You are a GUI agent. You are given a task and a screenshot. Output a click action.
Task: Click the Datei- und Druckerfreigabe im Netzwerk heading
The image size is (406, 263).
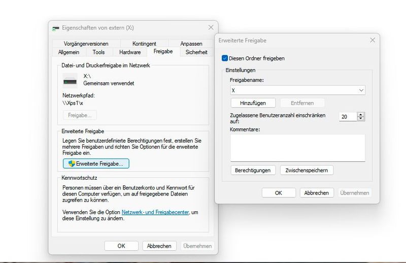pos(106,65)
